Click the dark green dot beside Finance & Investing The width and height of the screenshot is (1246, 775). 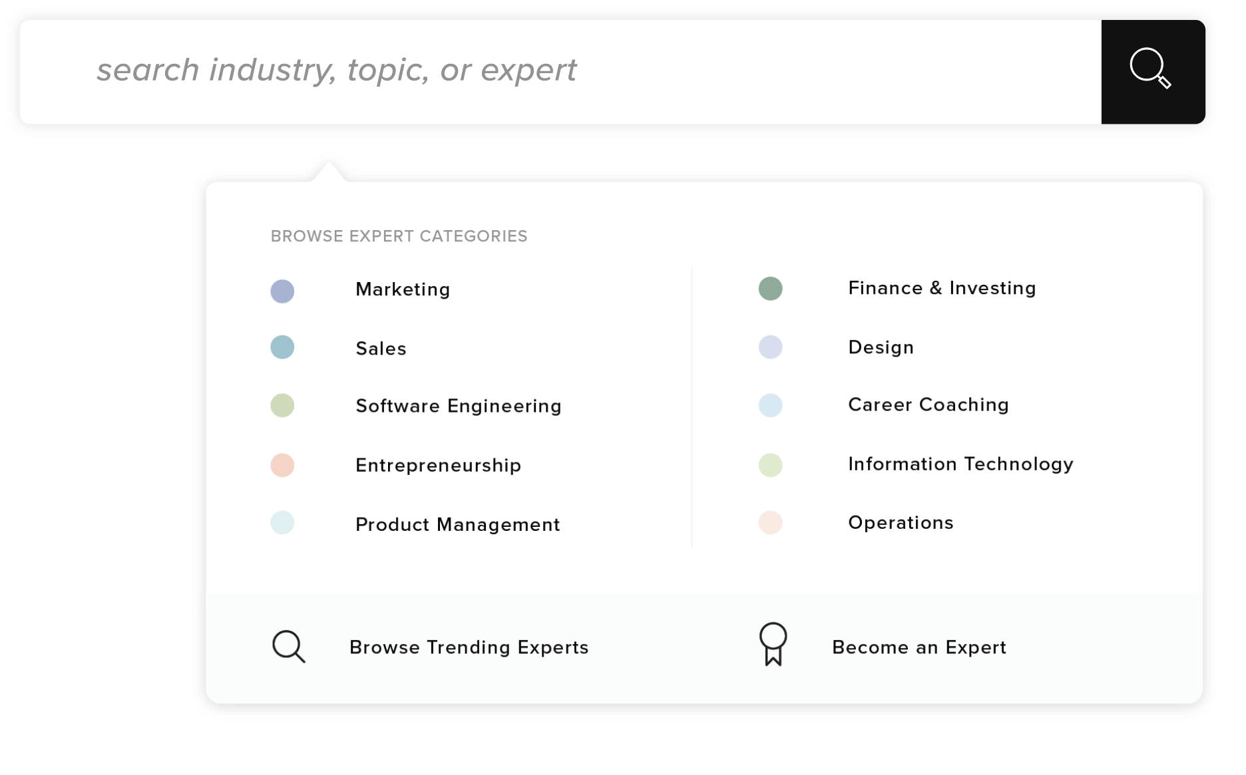pyautogui.click(x=770, y=289)
